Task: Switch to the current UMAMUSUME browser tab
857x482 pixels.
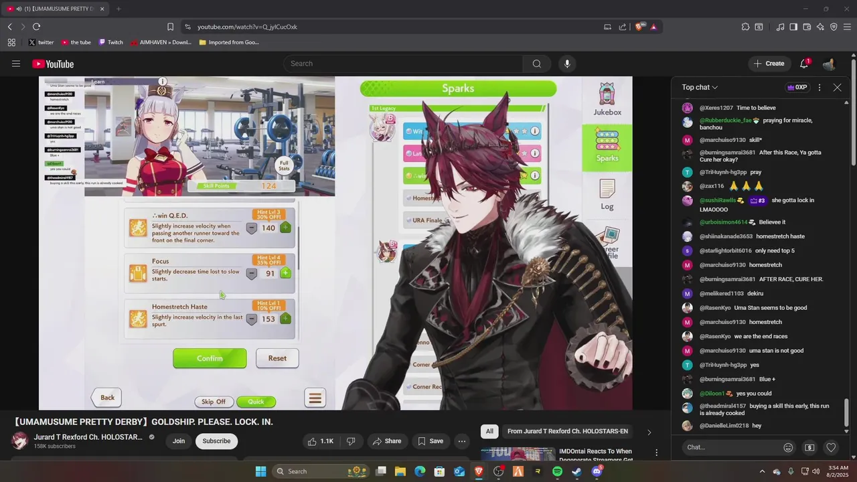Action: [56, 9]
